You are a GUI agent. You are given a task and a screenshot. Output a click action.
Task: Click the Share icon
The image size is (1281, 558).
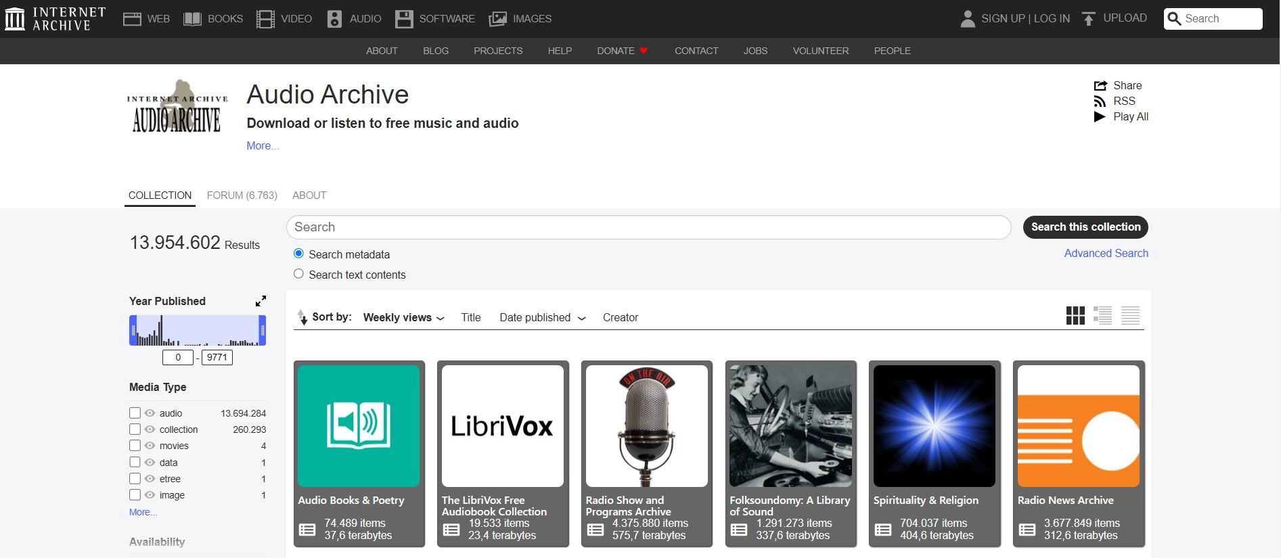tap(1100, 86)
